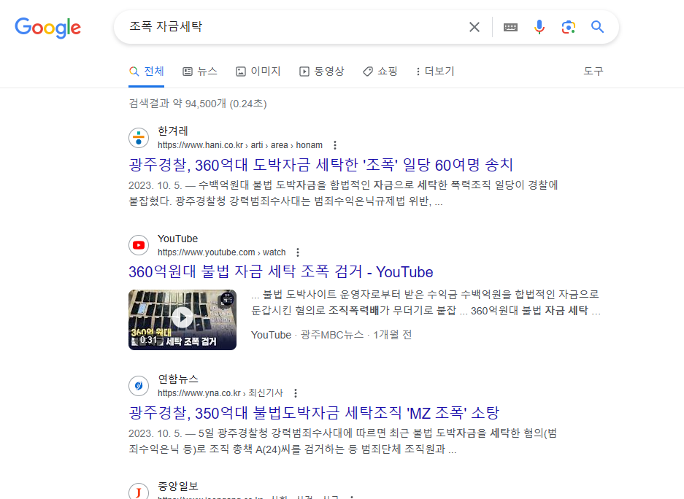Image resolution: width=684 pixels, height=499 pixels.
Task: Open options menu for 한겨레 result
Action: [335, 145]
